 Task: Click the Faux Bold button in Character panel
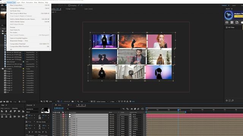[x=30, y=132]
